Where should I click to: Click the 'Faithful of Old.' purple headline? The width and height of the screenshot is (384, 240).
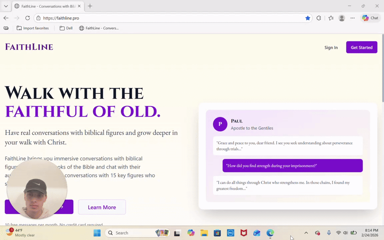[83, 111]
